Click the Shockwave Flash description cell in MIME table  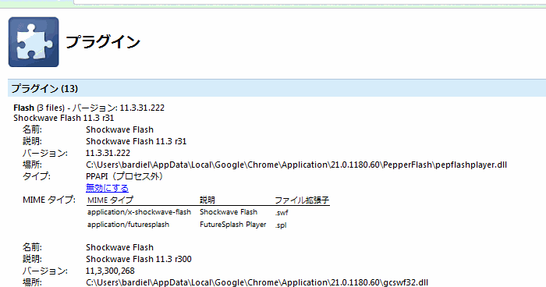pyautogui.click(x=229, y=212)
